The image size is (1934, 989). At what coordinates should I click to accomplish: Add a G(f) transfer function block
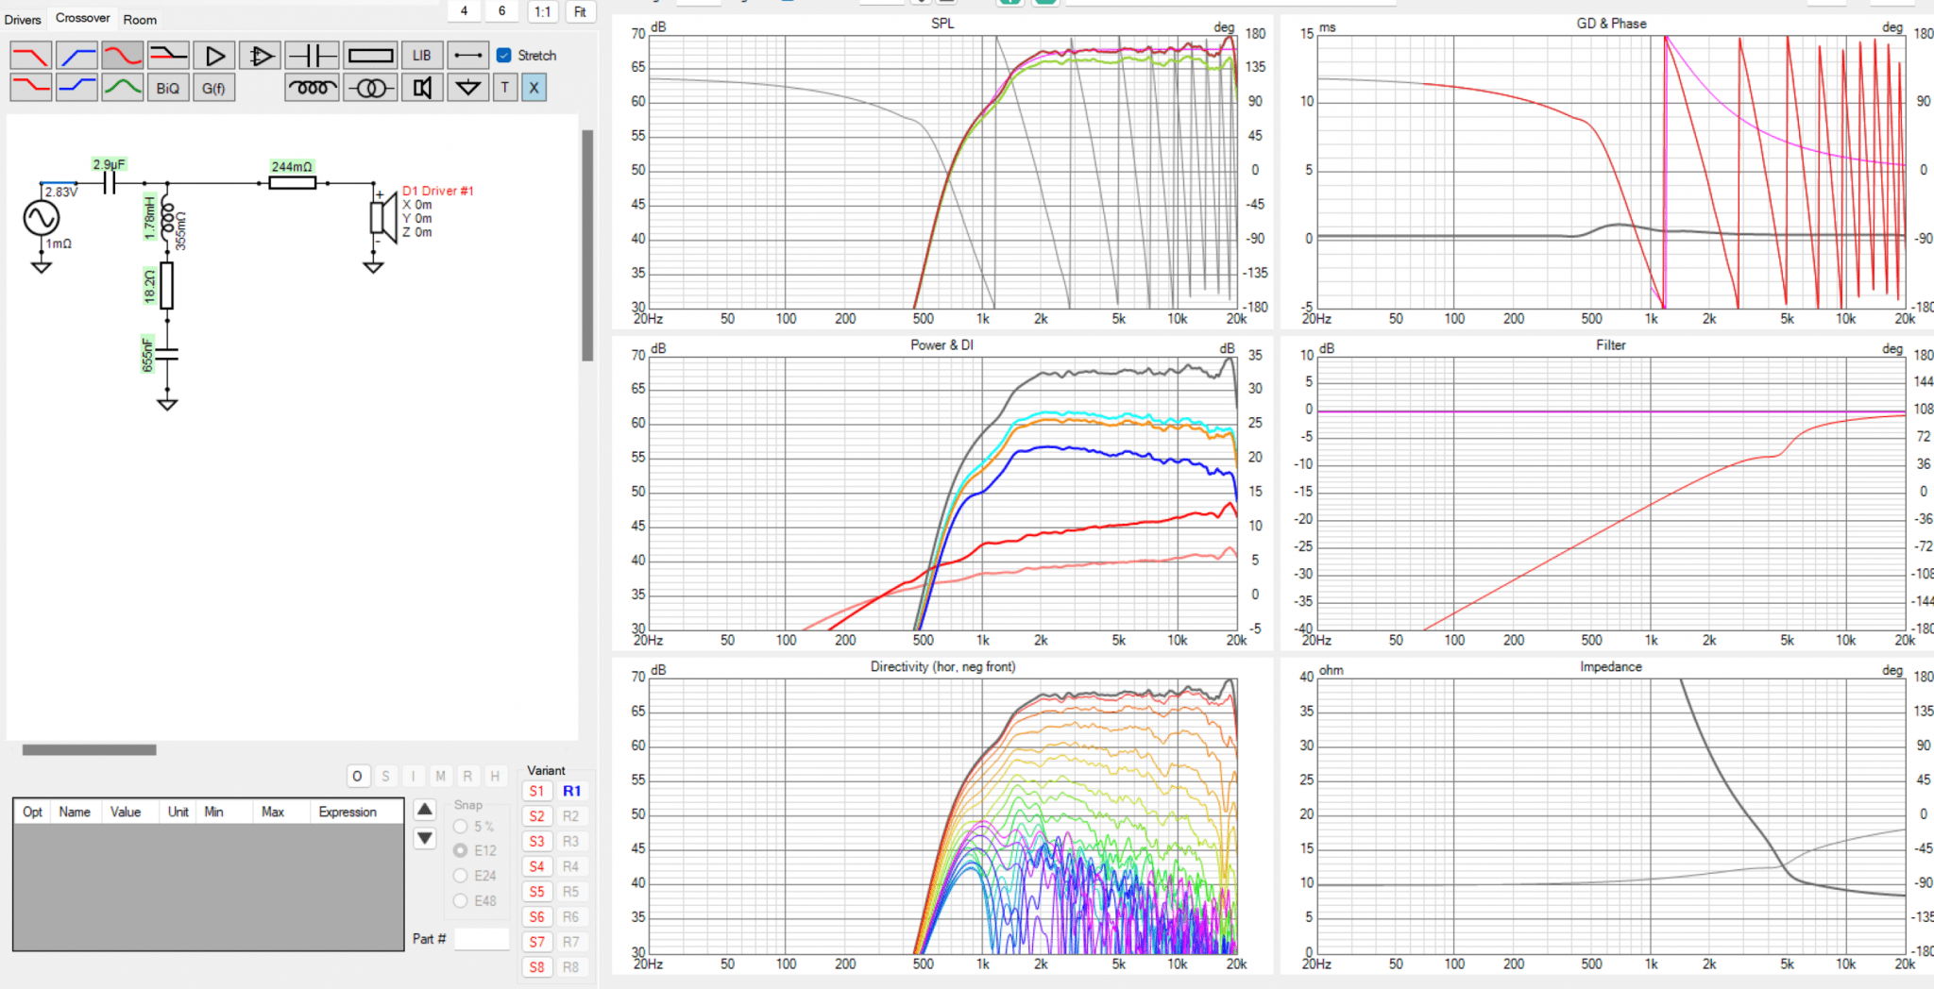(x=214, y=88)
